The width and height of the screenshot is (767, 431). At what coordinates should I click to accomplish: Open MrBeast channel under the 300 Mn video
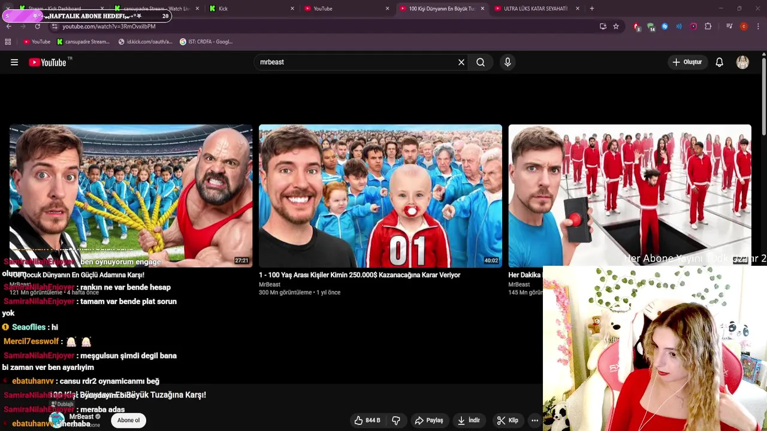coord(270,284)
